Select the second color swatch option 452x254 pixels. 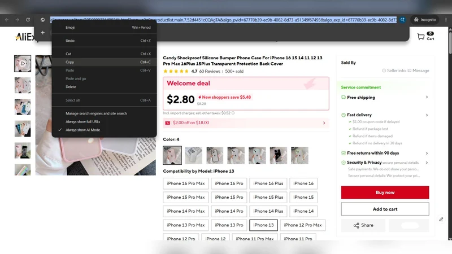click(x=193, y=155)
